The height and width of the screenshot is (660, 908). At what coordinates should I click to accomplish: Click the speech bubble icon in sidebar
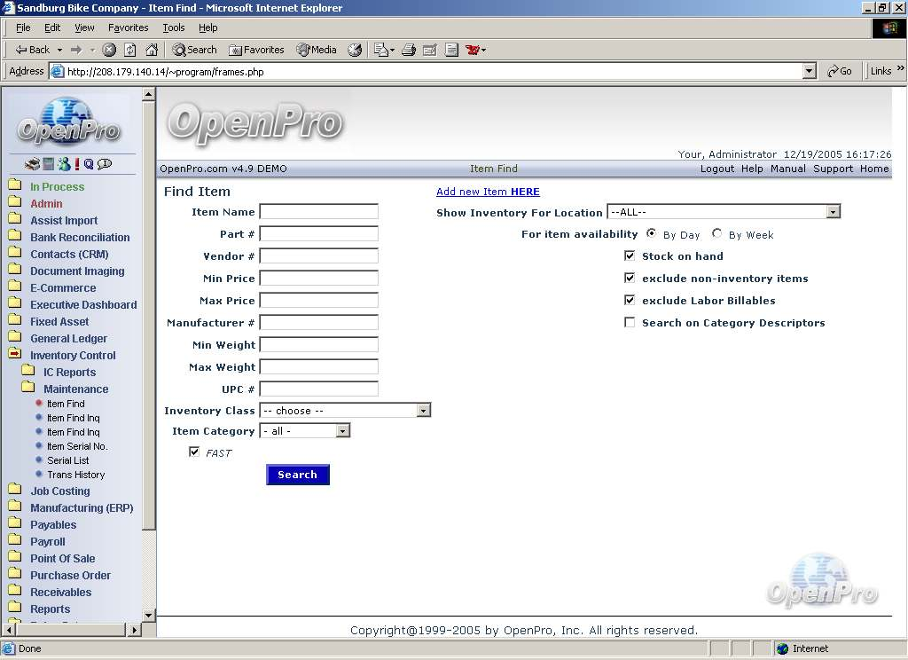tap(105, 164)
